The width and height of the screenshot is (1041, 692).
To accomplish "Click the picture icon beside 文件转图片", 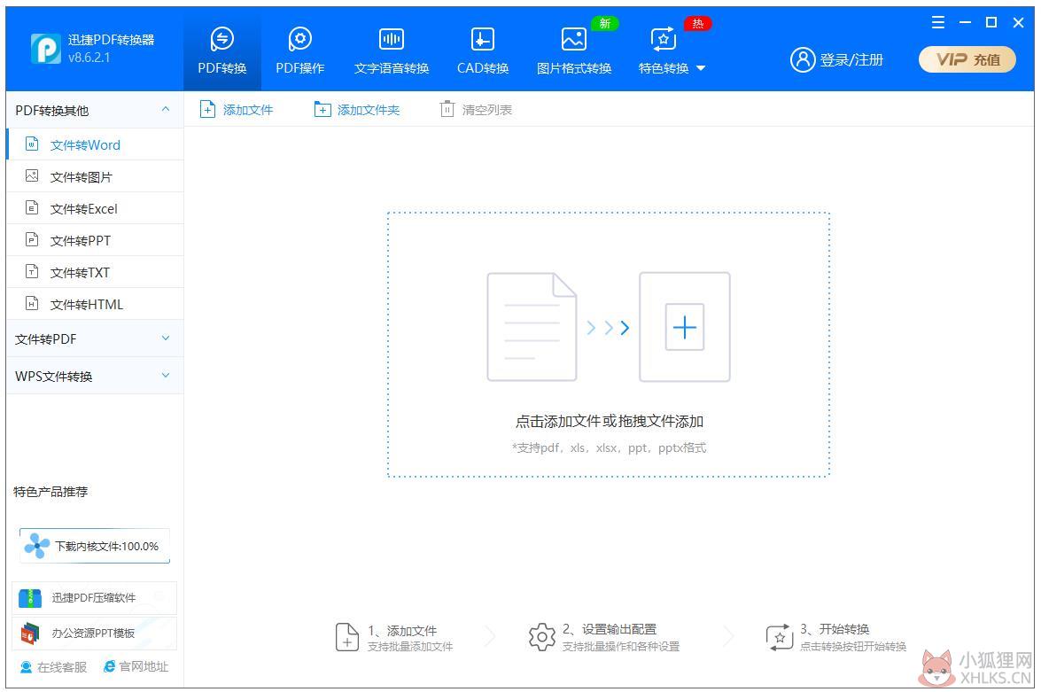I will pos(32,175).
